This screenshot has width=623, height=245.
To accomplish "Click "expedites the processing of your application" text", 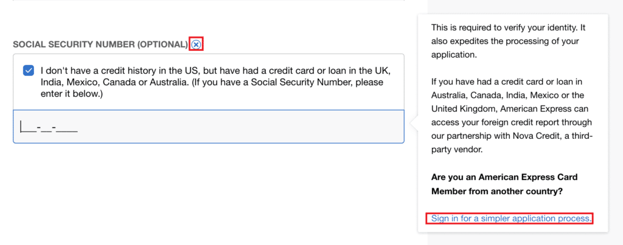I will (505, 48).
